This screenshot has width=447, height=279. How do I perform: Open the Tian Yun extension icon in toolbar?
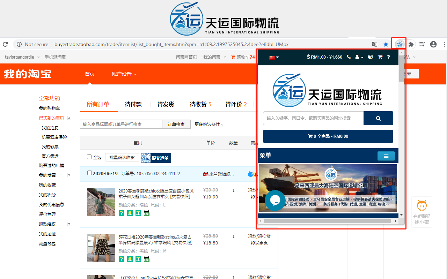400,44
